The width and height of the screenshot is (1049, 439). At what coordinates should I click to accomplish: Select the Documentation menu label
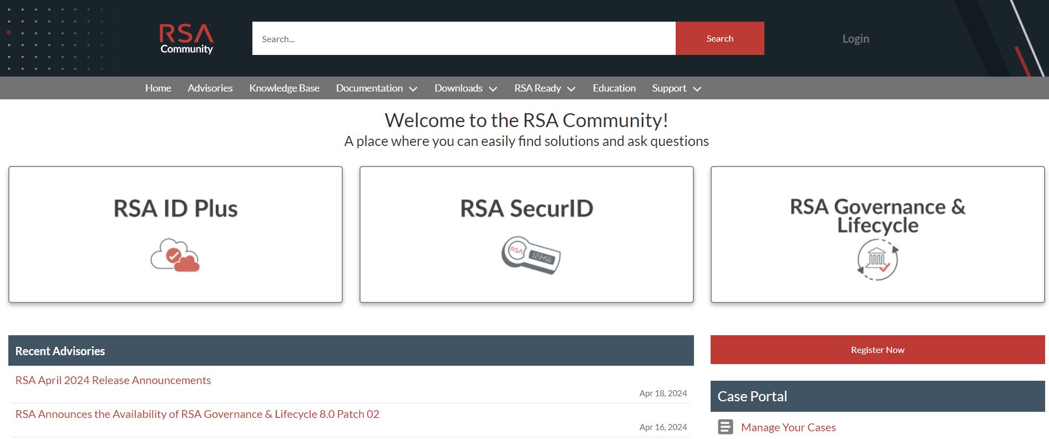(x=369, y=88)
